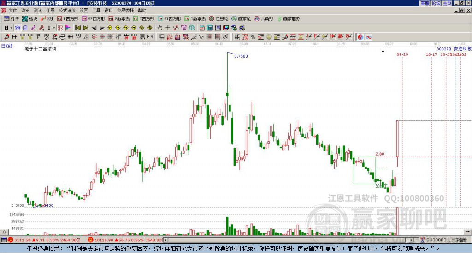This screenshot has height=253, width=472.
Task: Click the horizontal scrollbar track
Action: point(289,240)
